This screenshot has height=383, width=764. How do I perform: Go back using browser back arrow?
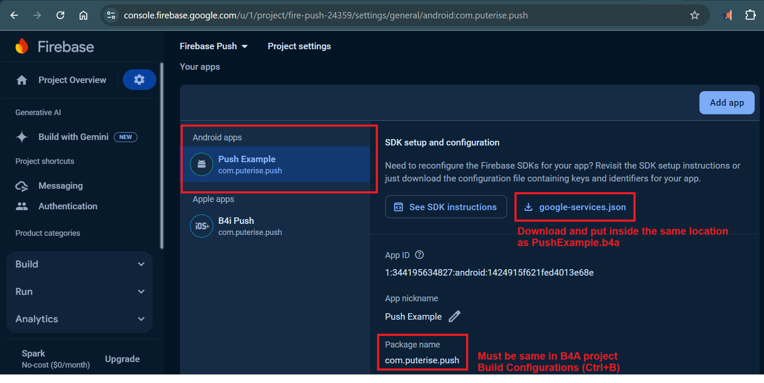[x=14, y=15]
